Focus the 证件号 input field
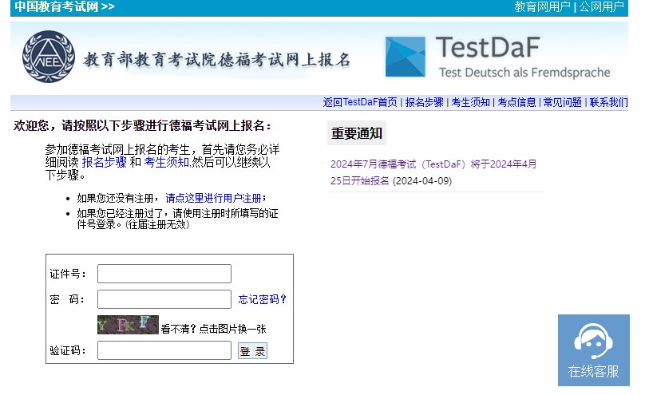The height and width of the screenshot is (395, 649). [164, 274]
